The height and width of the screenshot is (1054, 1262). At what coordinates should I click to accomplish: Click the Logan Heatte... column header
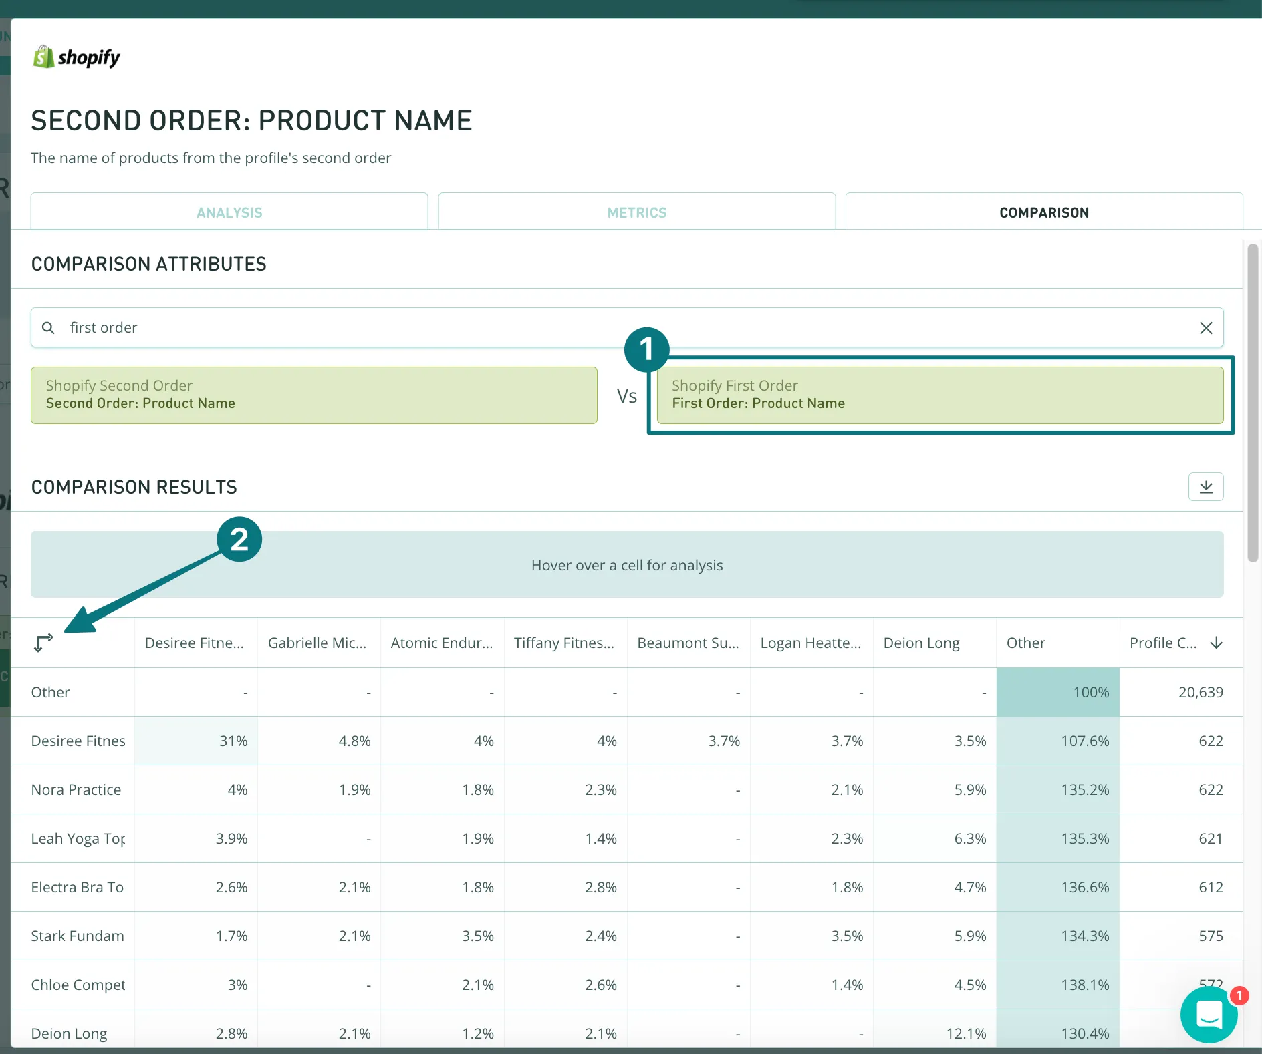(x=811, y=643)
